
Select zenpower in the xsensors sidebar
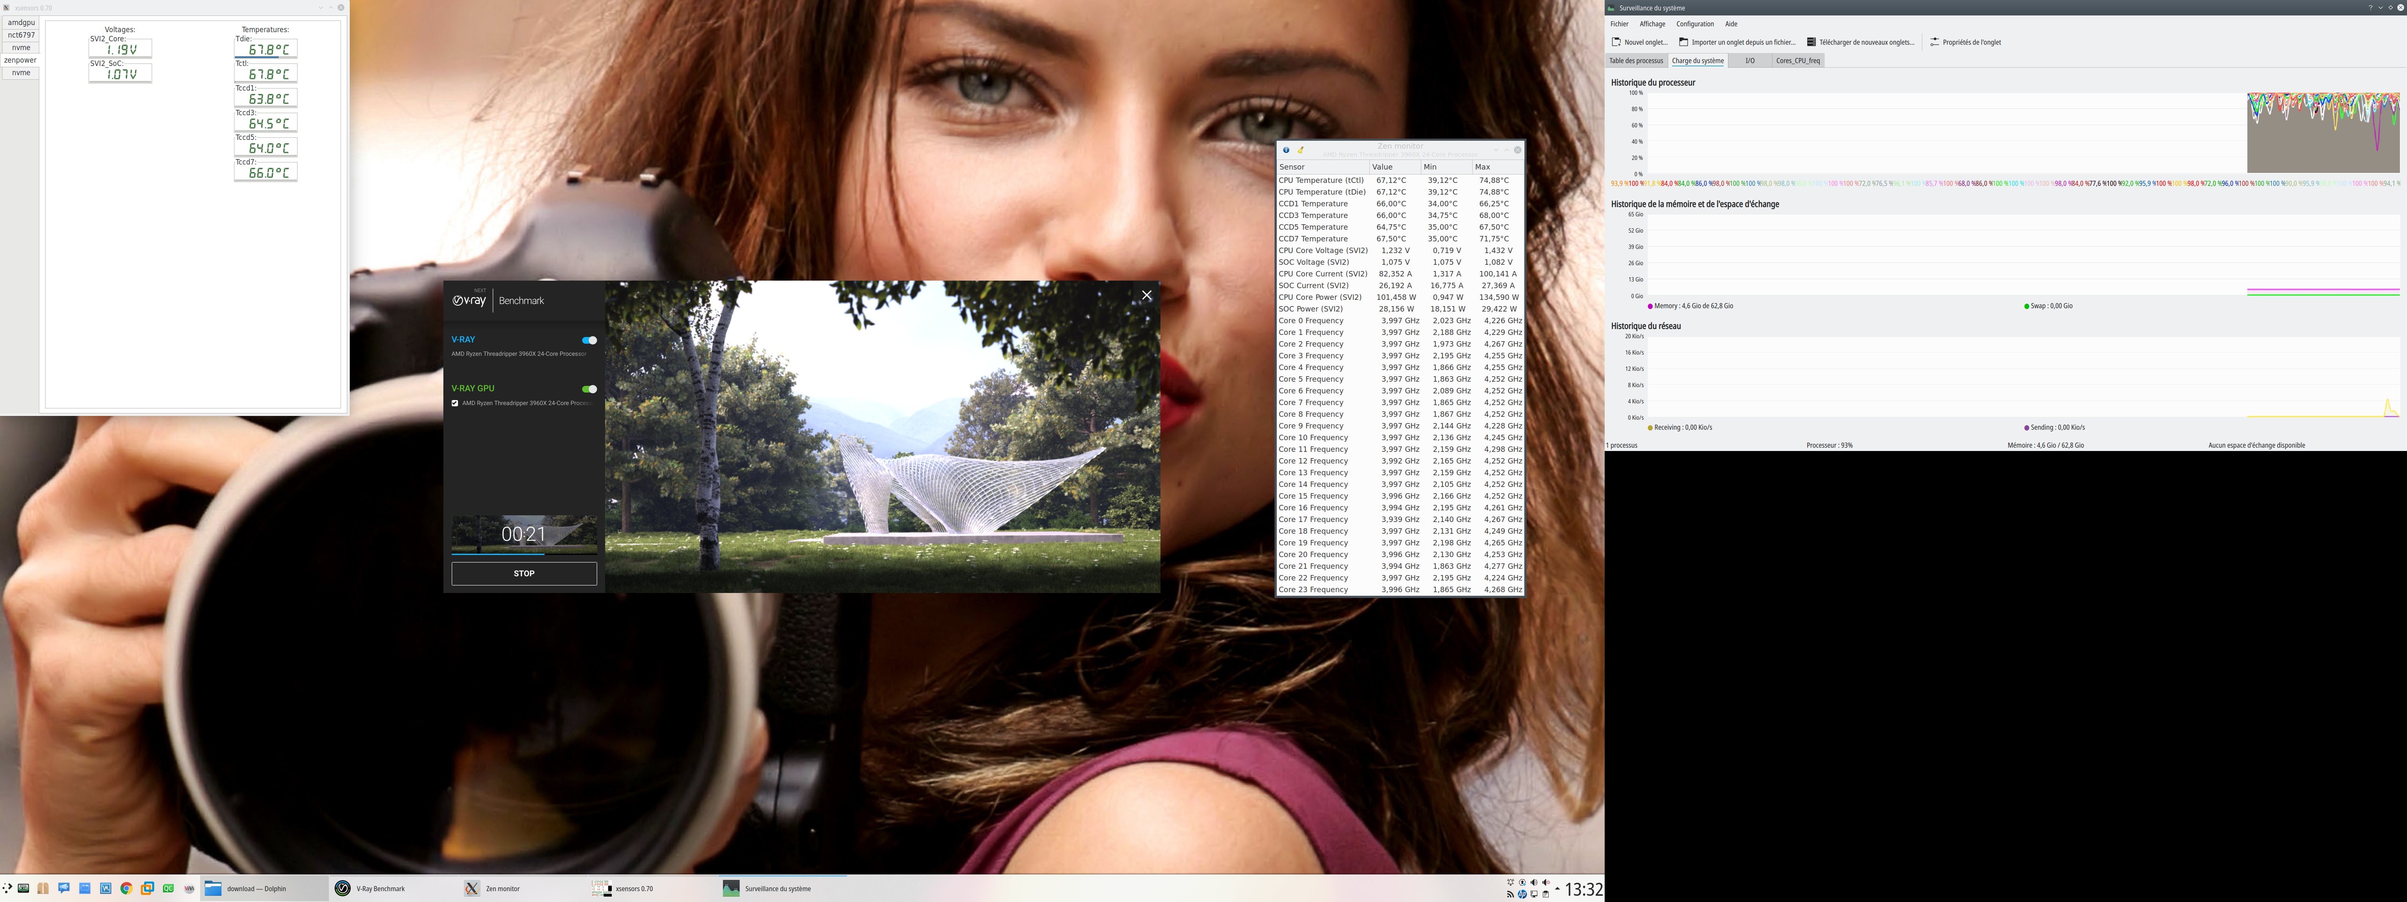(20, 60)
